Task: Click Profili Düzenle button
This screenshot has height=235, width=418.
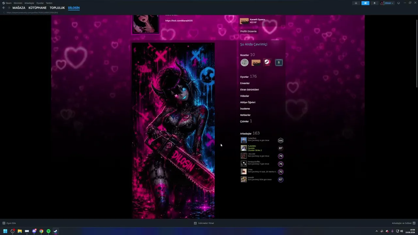Action: click(249, 31)
